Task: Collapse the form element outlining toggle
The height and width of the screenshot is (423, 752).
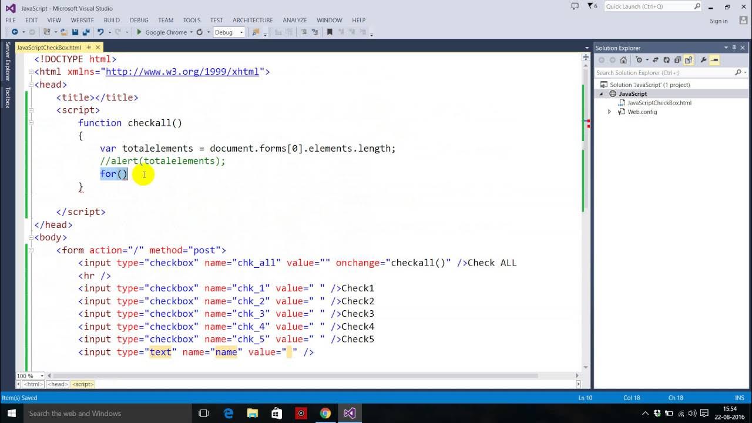Action: [31, 250]
